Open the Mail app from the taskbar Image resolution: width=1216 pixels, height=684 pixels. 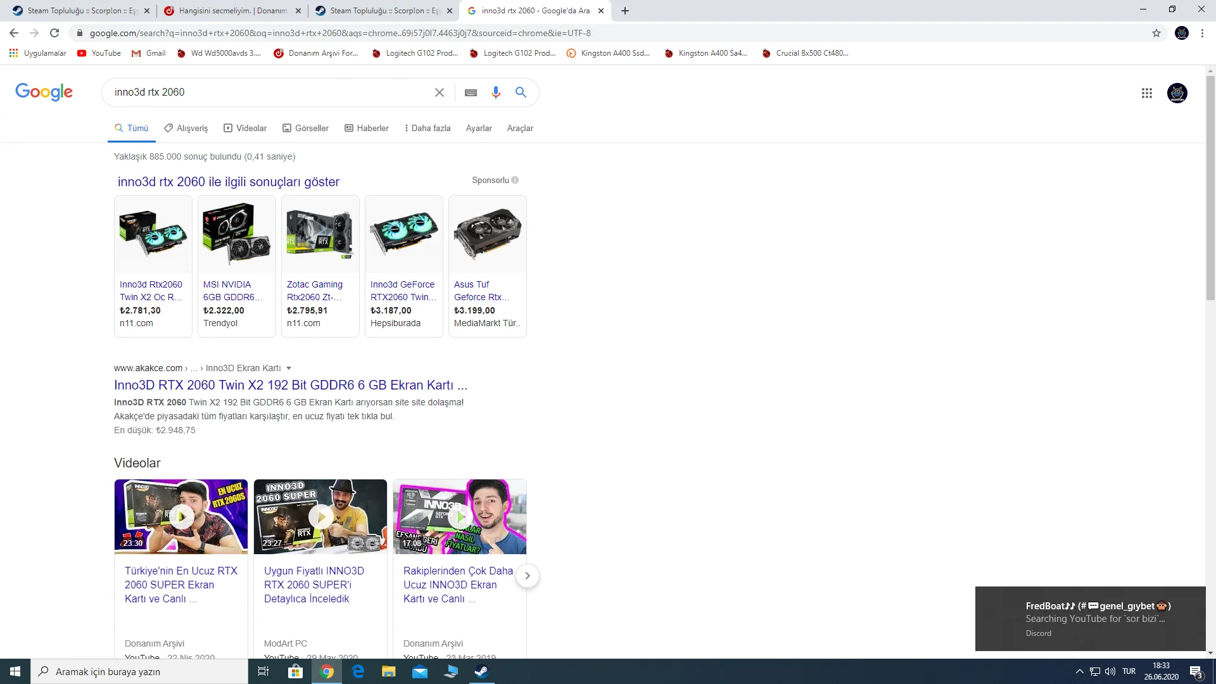coord(420,671)
